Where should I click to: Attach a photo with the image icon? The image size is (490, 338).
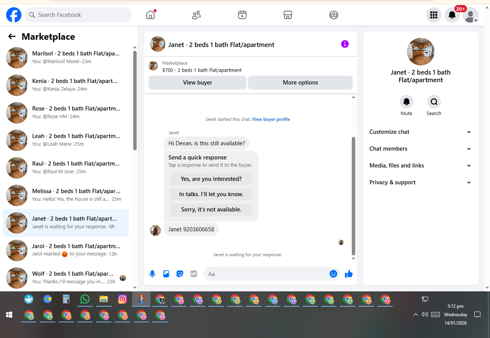166,274
